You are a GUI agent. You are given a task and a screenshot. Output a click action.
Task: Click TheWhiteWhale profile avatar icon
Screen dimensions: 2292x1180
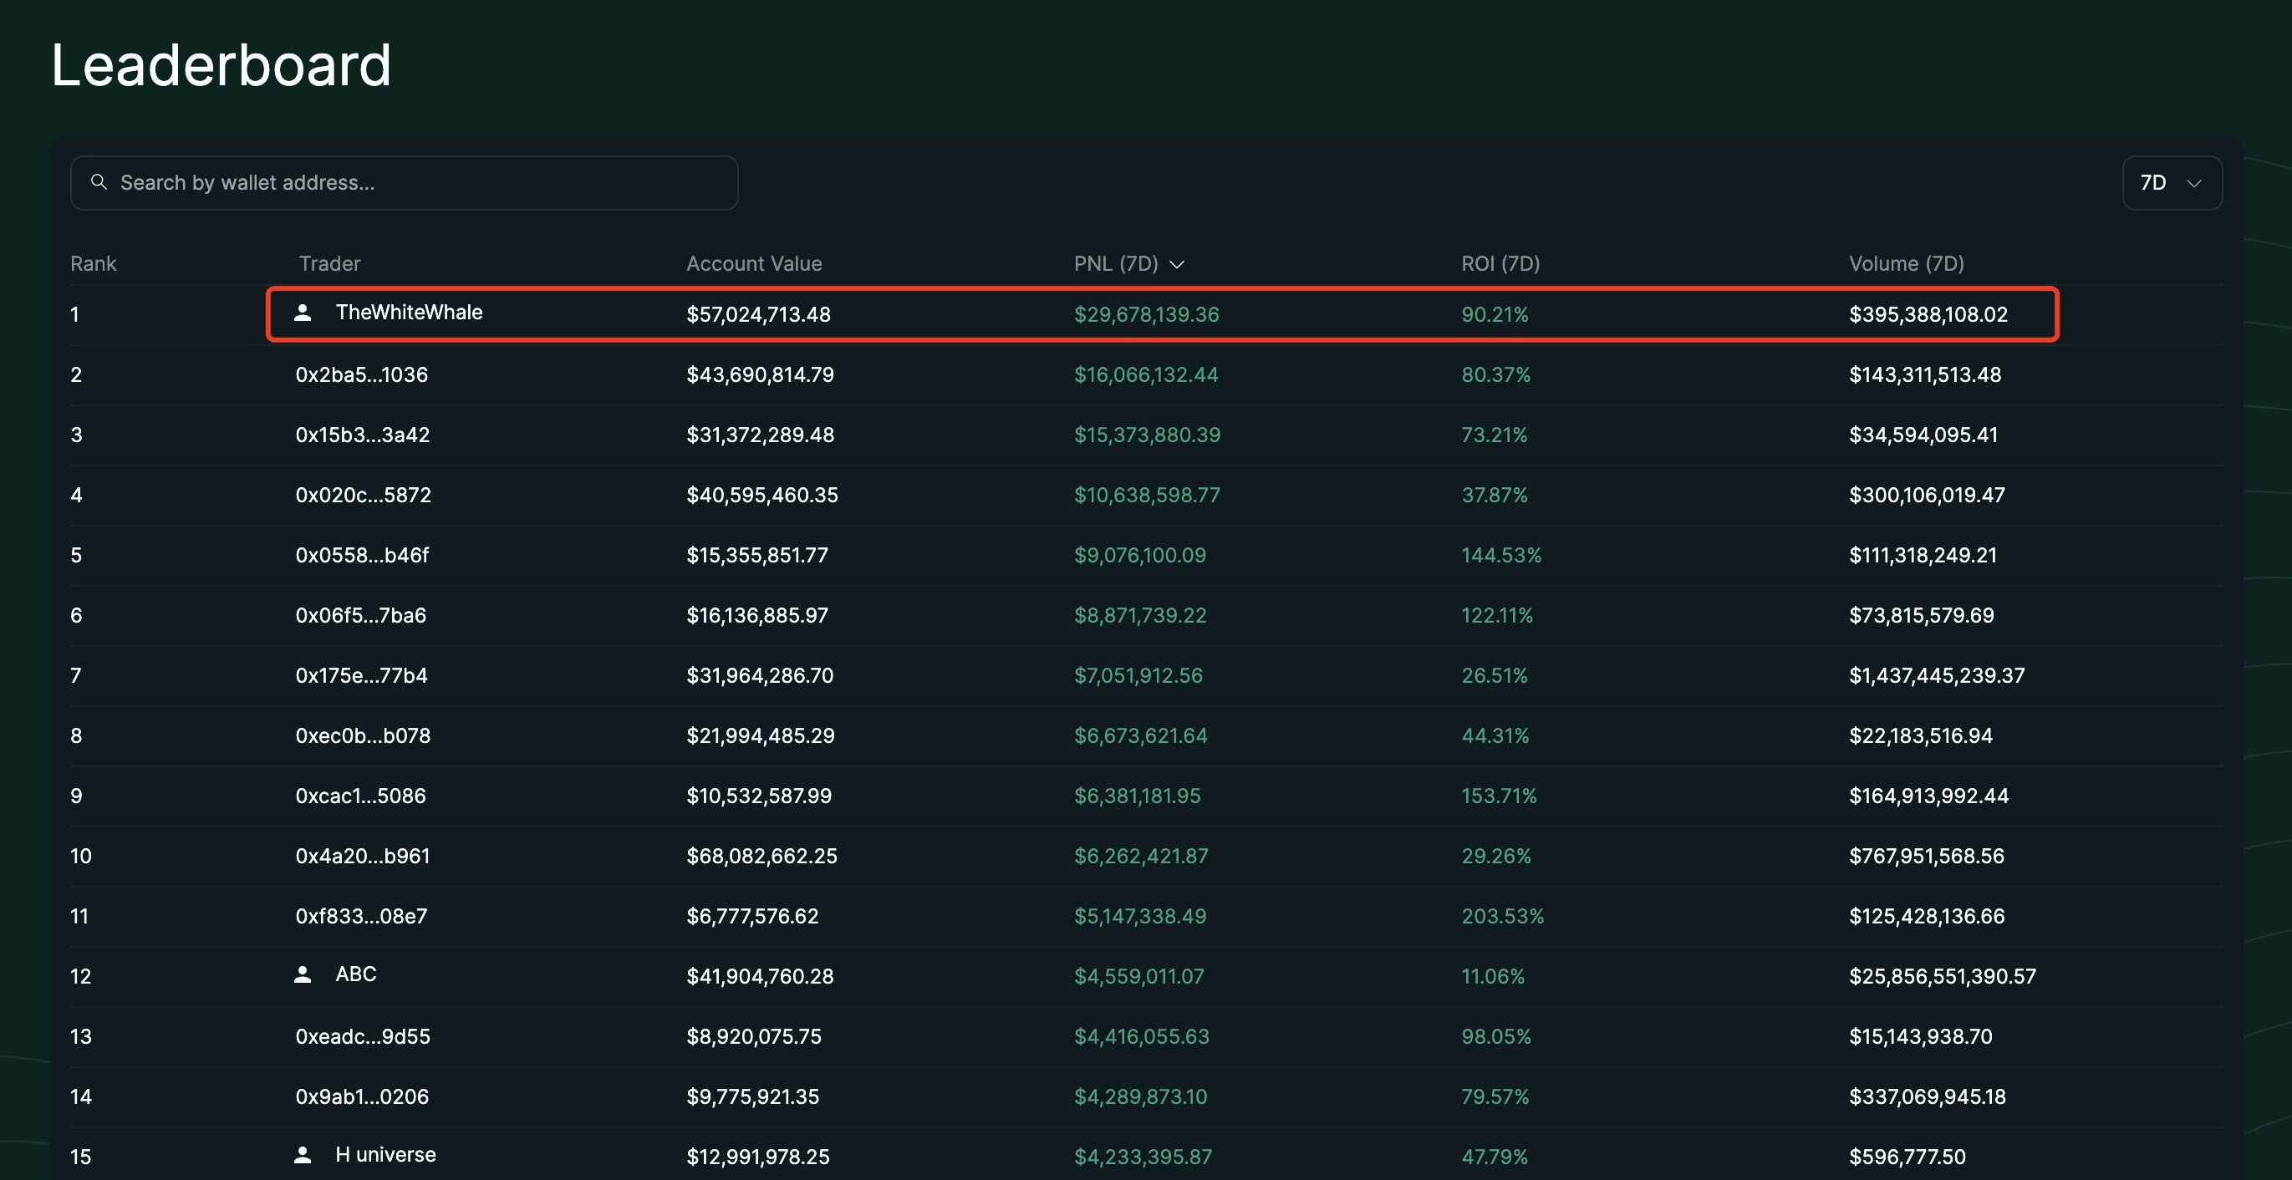(303, 313)
